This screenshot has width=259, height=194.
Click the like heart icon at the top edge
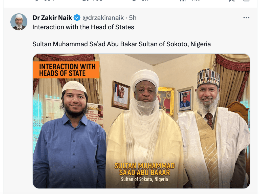[134, 1]
